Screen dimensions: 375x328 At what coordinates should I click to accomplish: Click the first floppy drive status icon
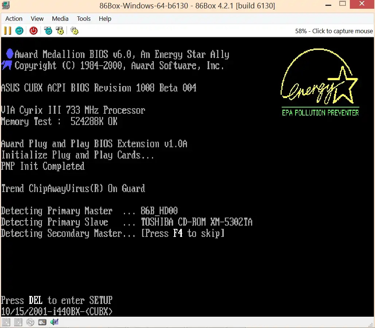point(6,322)
